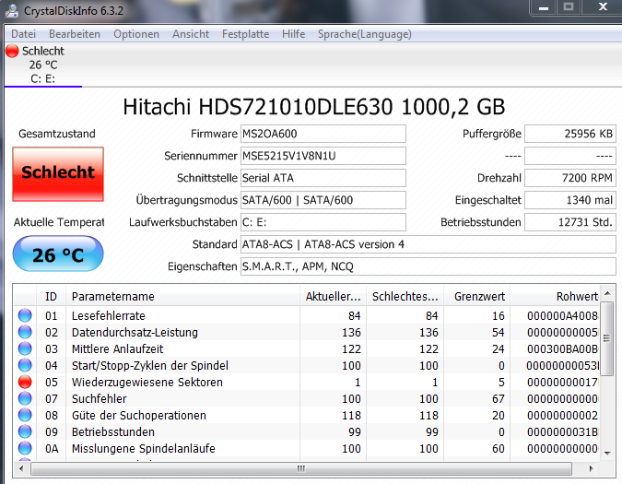Click the Seriennummer field MSE5215V1V8N1U
This screenshot has height=484, width=622.
(323, 156)
